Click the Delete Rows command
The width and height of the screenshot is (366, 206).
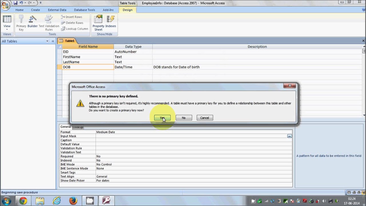click(72, 23)
